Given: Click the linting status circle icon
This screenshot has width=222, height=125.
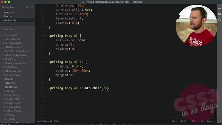Looking at the screenshot, I should pyautogui.click(x=202, y=121).
